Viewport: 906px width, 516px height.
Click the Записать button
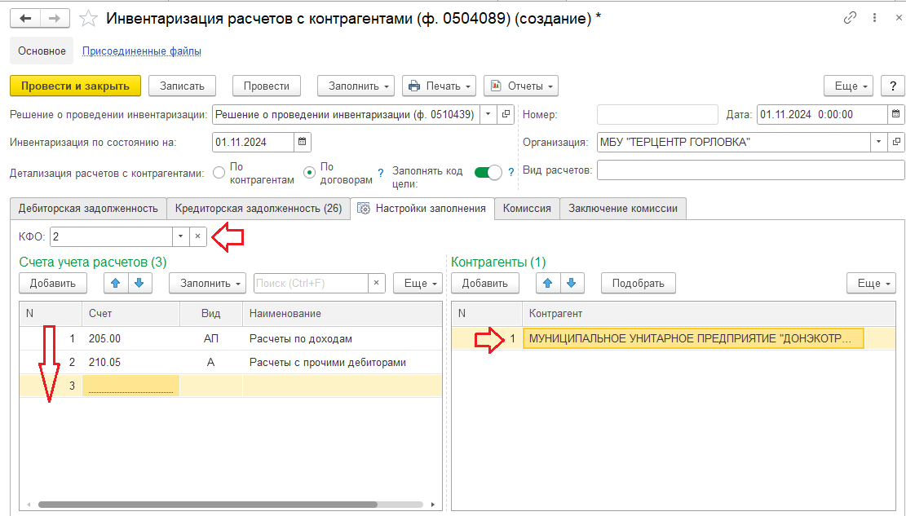(x=182, y=86)
